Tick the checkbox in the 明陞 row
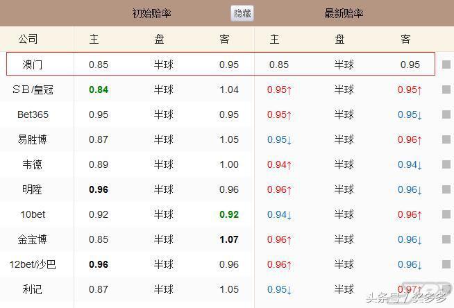 pos(446,189)
